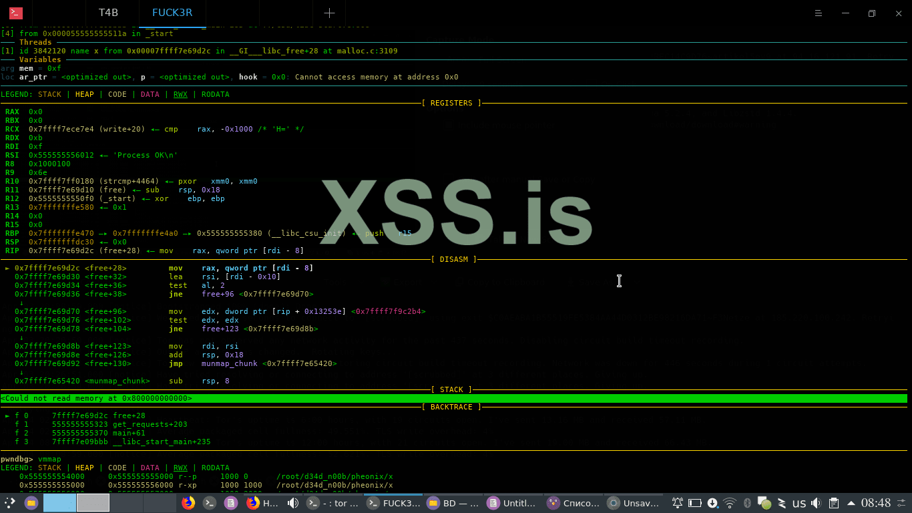Screen dimensions: 912x513
Task: Open the terminal hamburger menu
Action: pos(819,13)
